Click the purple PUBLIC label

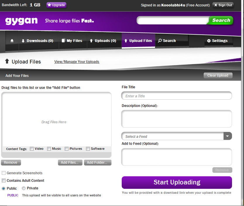click(x=13, y=195)
